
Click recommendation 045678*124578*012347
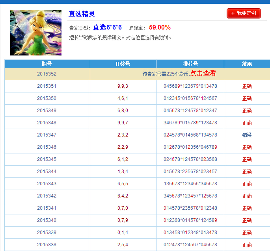tap(190, 111)
